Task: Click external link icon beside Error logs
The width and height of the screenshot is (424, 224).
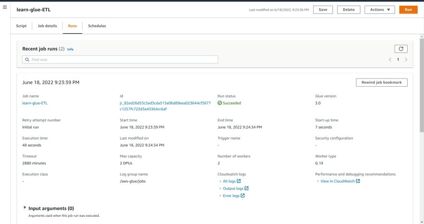Action: point(243,196)
